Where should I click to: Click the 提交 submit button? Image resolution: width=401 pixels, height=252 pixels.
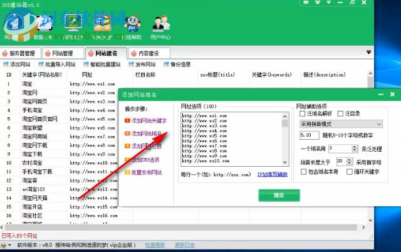click(279, 196)
